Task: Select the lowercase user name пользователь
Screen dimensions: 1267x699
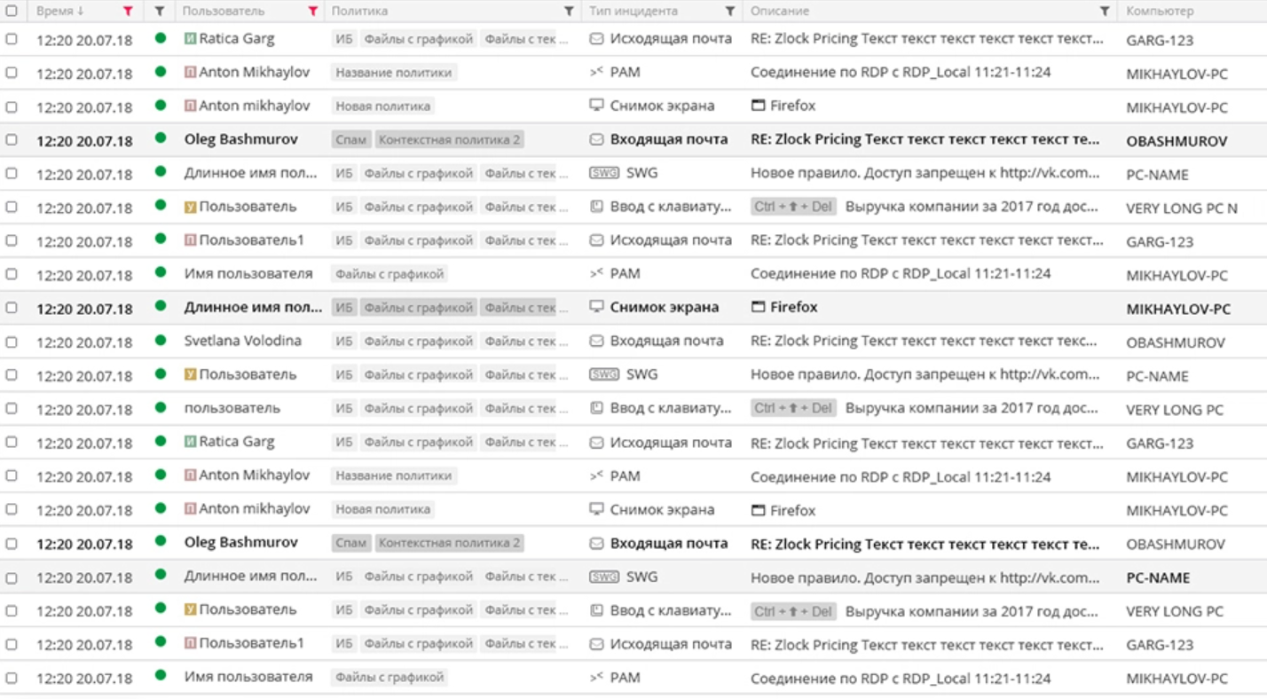Action: tap(232, 408)
